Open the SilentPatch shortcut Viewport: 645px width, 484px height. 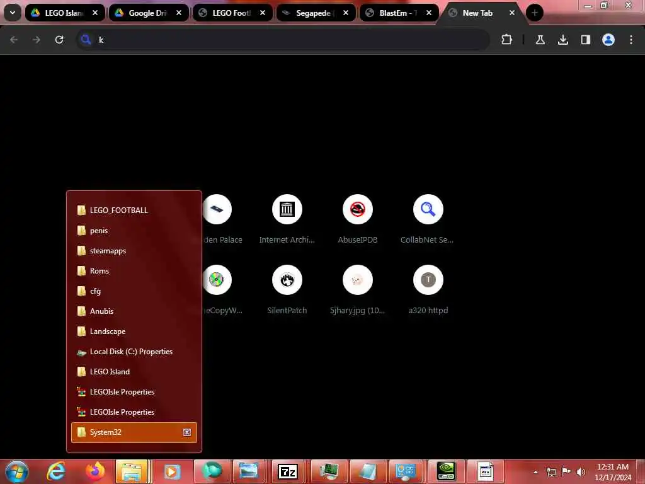287,291
